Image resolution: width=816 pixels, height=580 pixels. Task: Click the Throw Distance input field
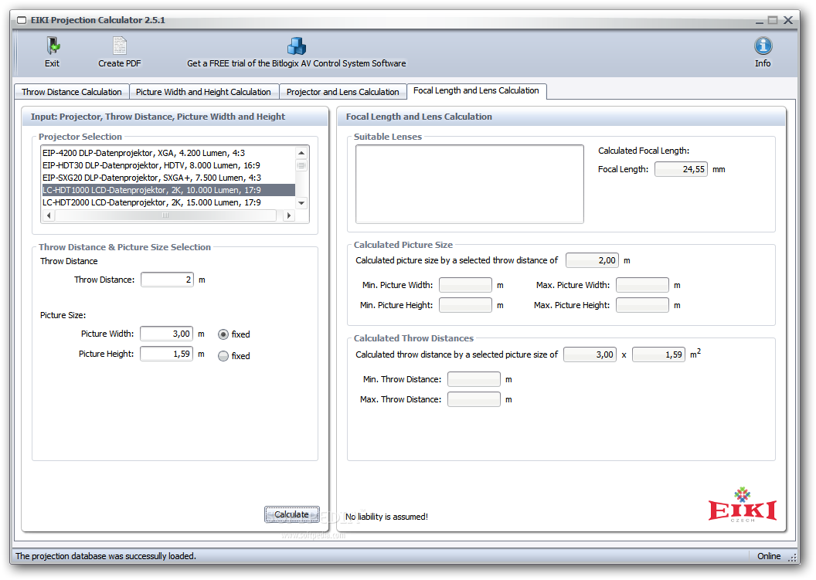(x=167, y=280)
